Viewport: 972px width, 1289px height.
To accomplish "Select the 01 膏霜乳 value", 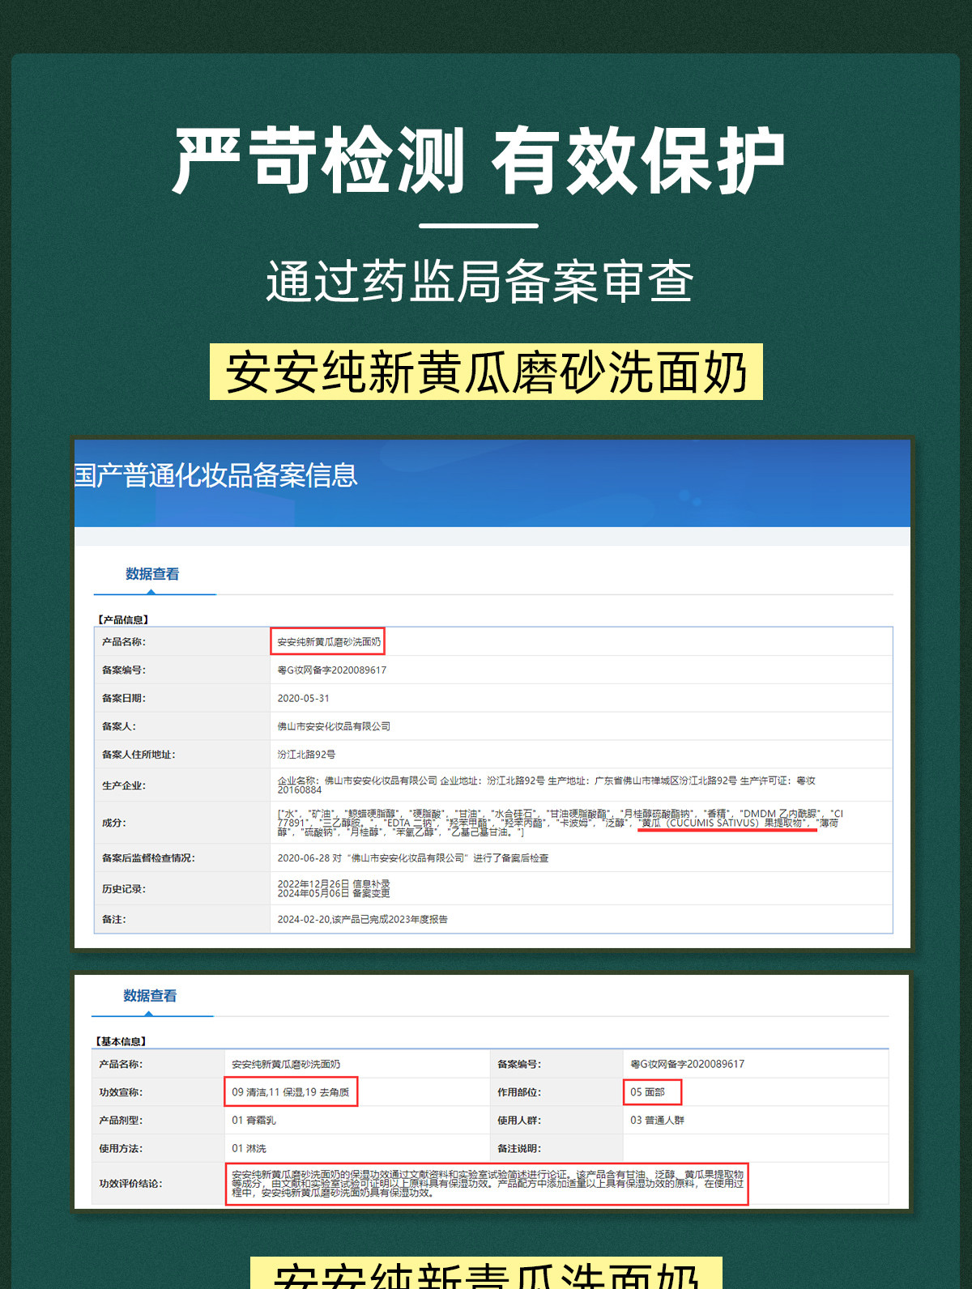I will pyautogui.click(x=254, y=1121).
